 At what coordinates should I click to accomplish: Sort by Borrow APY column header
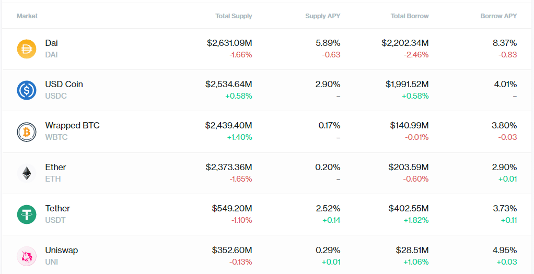tap(498, 16)
